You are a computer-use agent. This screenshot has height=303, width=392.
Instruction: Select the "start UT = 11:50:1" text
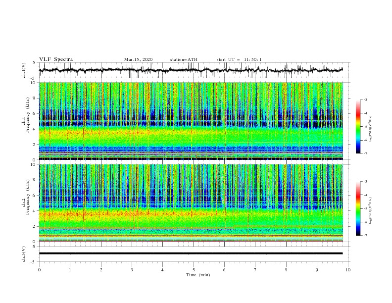click(239, 59)
